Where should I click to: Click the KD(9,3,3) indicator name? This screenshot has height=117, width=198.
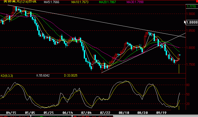pos(7,76)
